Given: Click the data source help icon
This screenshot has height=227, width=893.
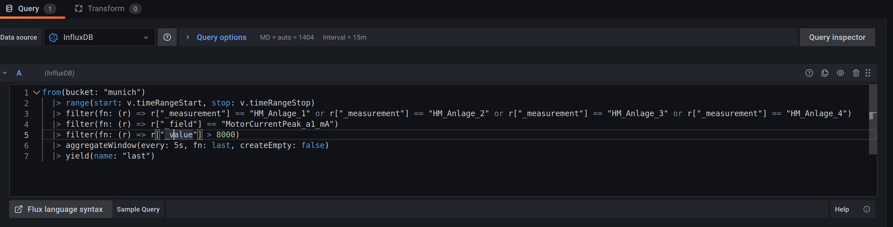Looking at the screenshot, I should [x=167, y=37].
